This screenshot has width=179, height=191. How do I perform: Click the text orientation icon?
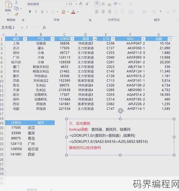pos(116,4)
